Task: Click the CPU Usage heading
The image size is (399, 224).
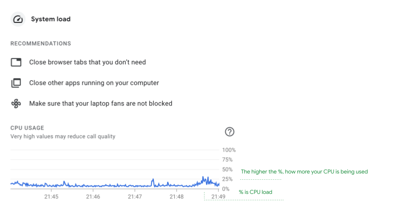Action: point(27,128)
